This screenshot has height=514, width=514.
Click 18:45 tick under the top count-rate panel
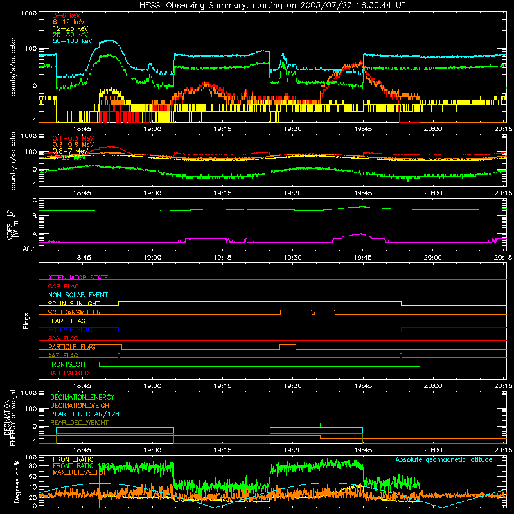point(82,129)
